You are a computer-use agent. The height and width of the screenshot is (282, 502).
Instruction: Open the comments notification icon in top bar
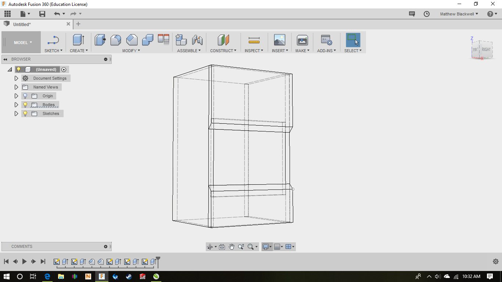click(412, 14)
